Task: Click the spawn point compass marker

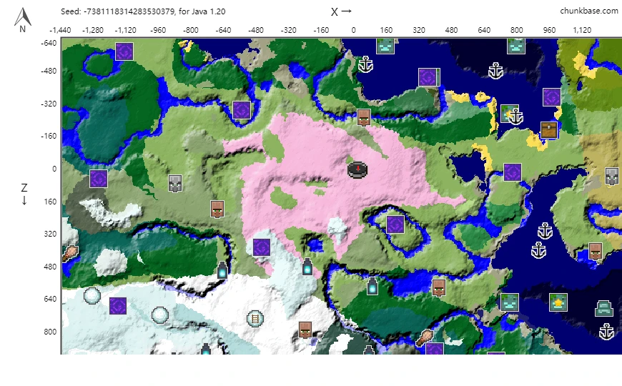Action: point(357,170)
